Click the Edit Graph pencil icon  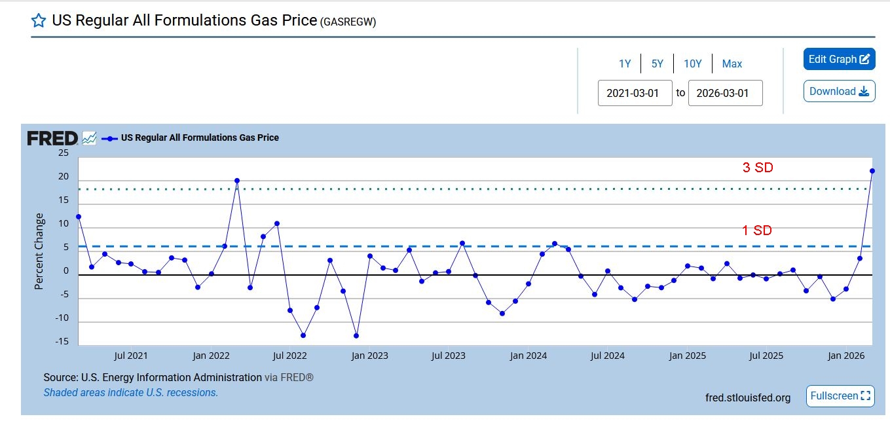864,60
